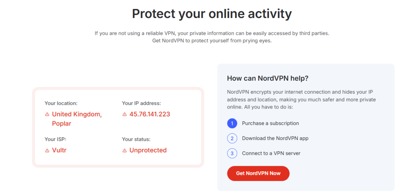
Task: Click the step 1 numbered circle
Action: coord(232,123)
